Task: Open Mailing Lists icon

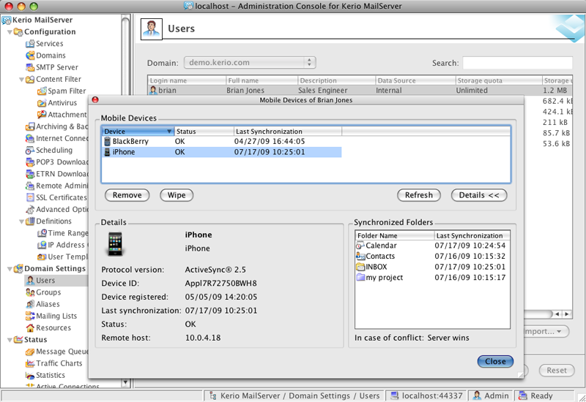Action: (30, 316)
